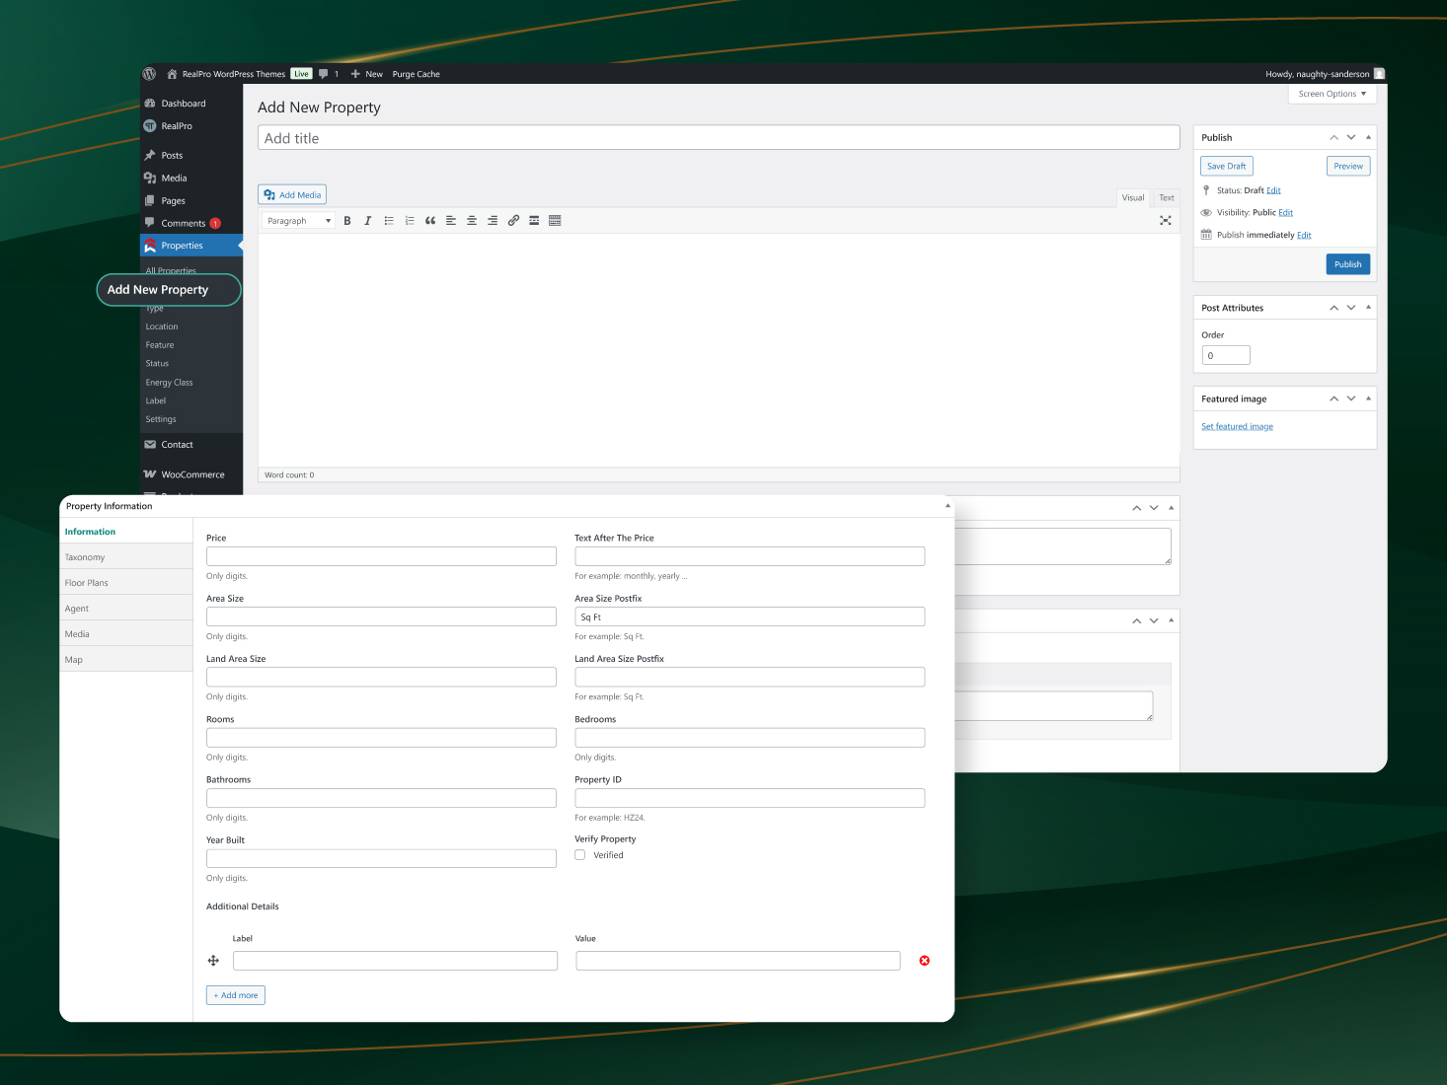Screen dimensions: 1447x1085
Task: Switch to the Floor Plans tab
Action: pyautogui.click(x=126, y=583)
